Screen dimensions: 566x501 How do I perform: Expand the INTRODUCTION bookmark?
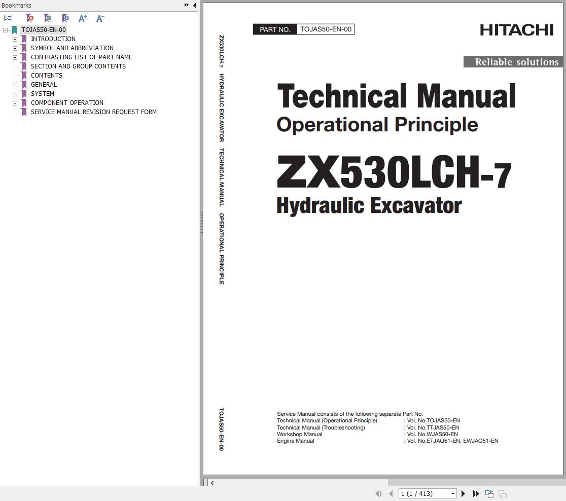[x=15, y=39]
